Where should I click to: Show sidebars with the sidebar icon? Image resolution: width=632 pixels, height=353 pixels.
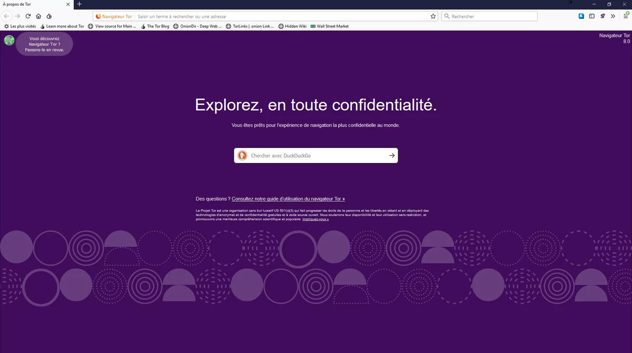pyautogui.click(x=592, y=16)
